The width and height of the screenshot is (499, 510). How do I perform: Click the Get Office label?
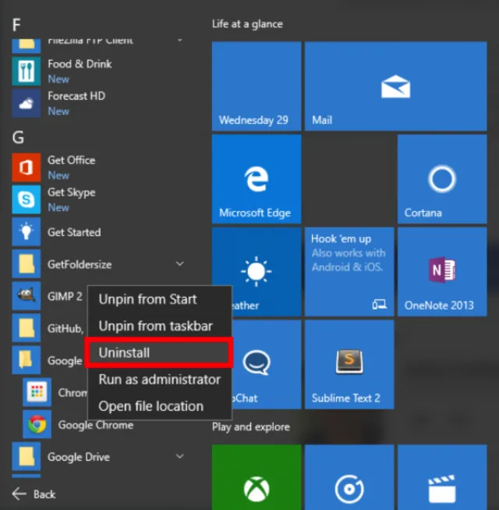(x=72, y=160)
